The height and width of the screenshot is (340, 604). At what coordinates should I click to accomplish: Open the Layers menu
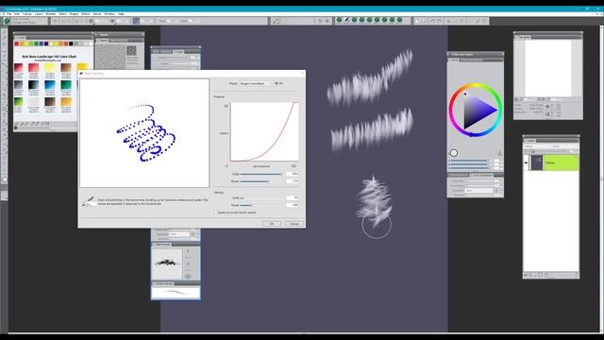tap(39, 14)
